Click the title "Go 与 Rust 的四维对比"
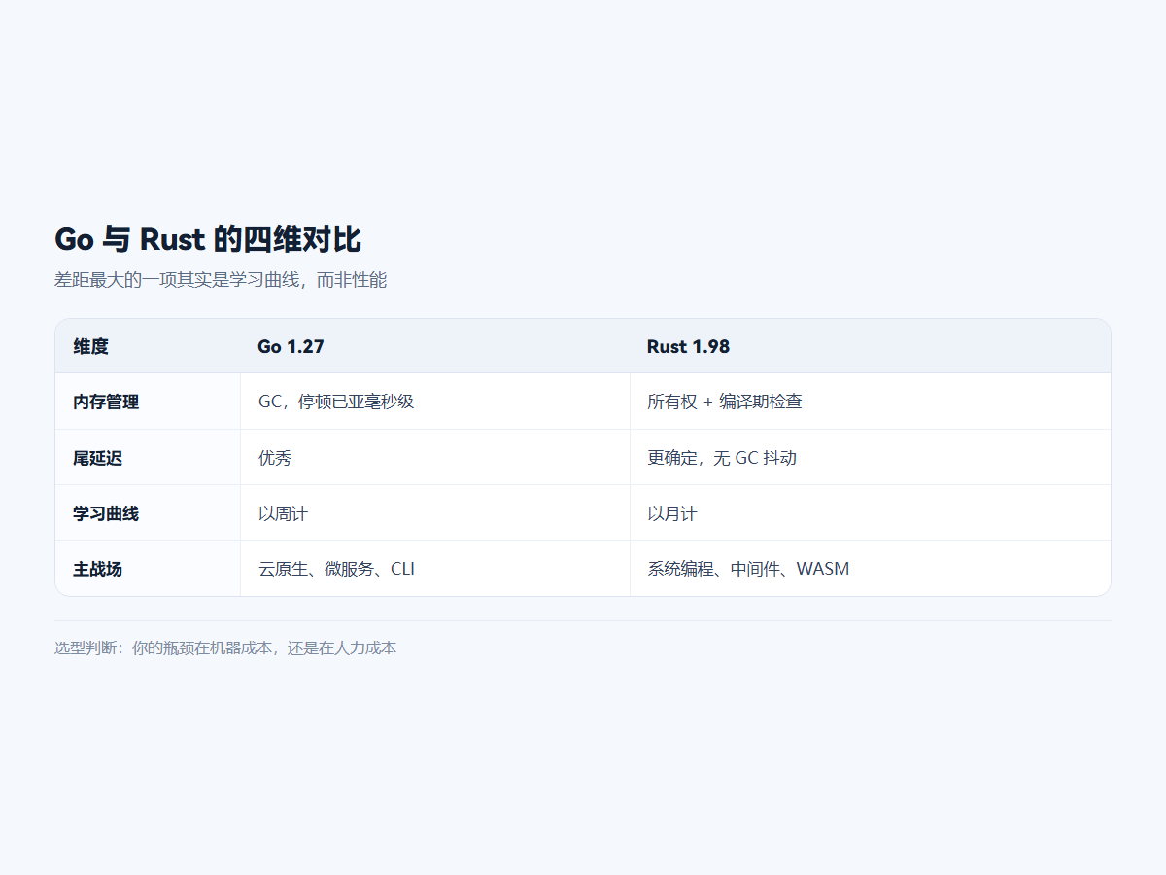The height and width of the screenshot is (875, 1166). (x=208, y=239)
